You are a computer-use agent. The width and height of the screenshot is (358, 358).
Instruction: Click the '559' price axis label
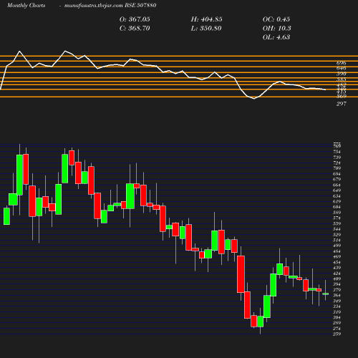pyautogui.click(x=337, y=223)
